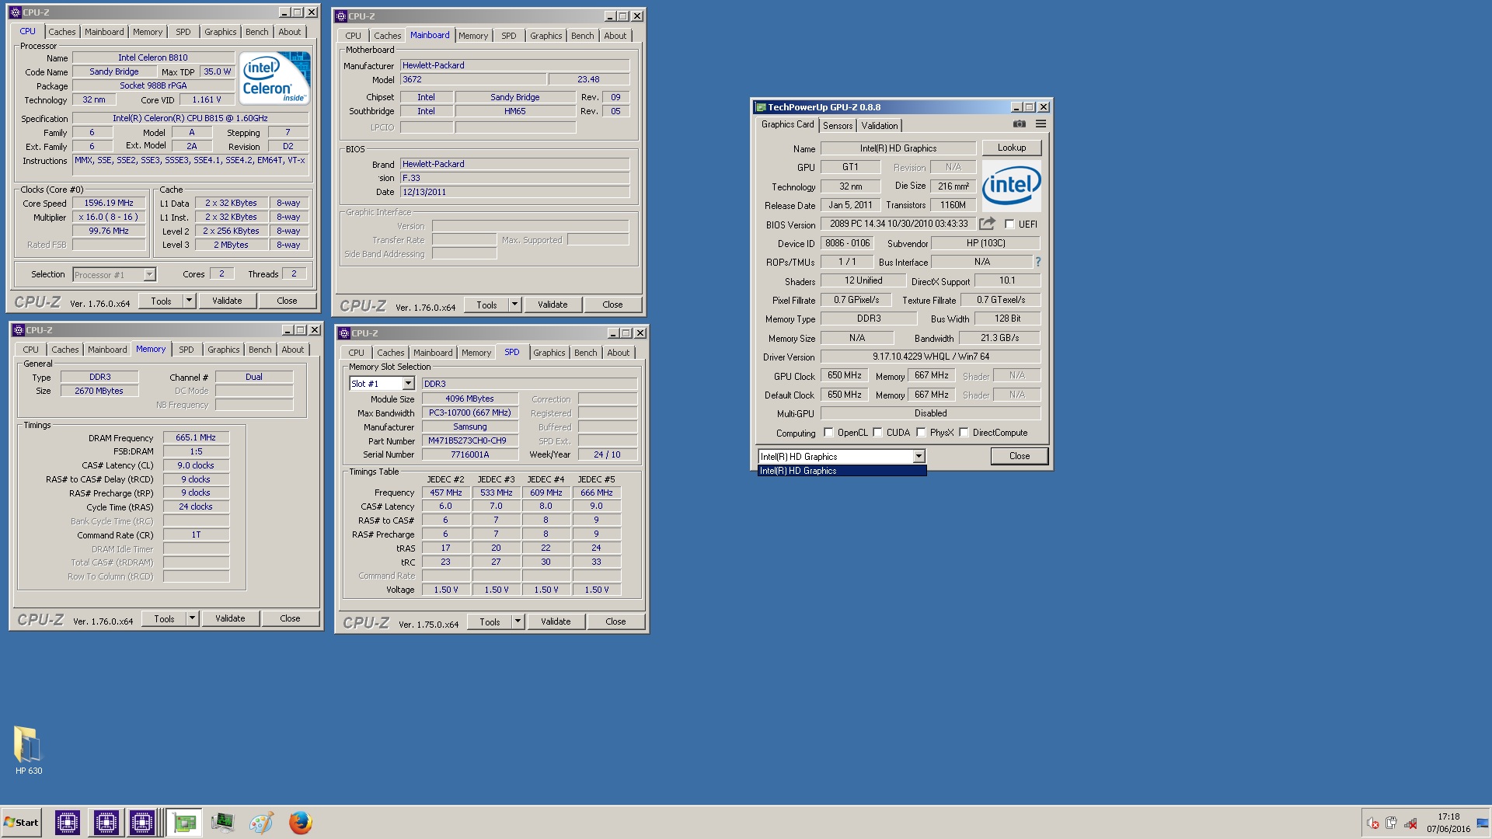Launch Paint from the taskbar
The image size is (1492, 839).
click(261, 823)
